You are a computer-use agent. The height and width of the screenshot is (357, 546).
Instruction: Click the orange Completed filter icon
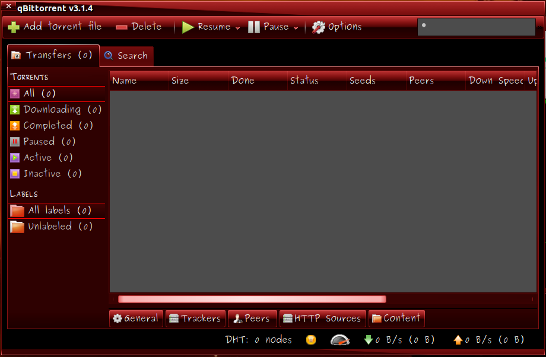[x=15, y=126]
